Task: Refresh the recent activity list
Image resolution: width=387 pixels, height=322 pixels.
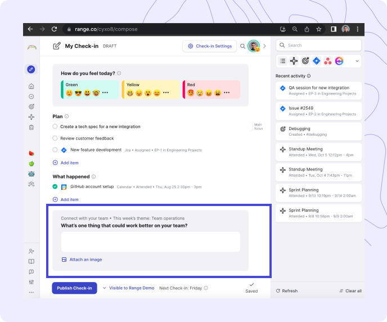Action: pos(287,291)
